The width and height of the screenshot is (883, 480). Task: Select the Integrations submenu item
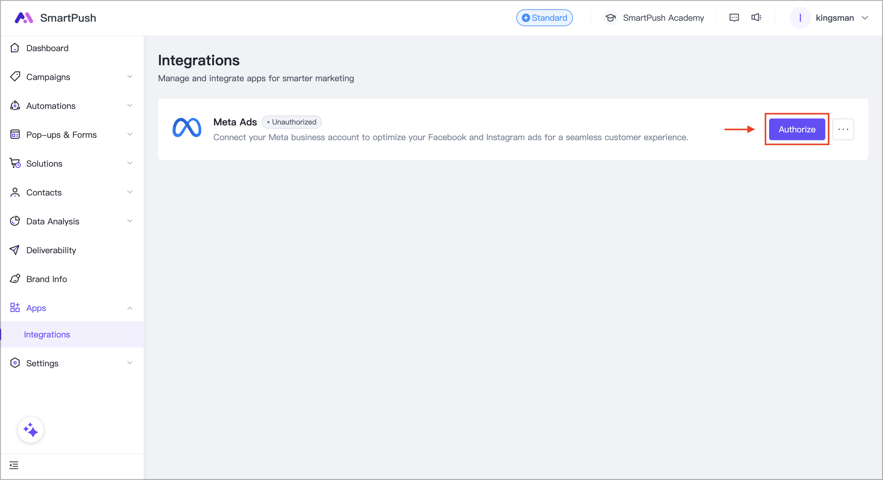pyautogui.click(x=72, y=334)
